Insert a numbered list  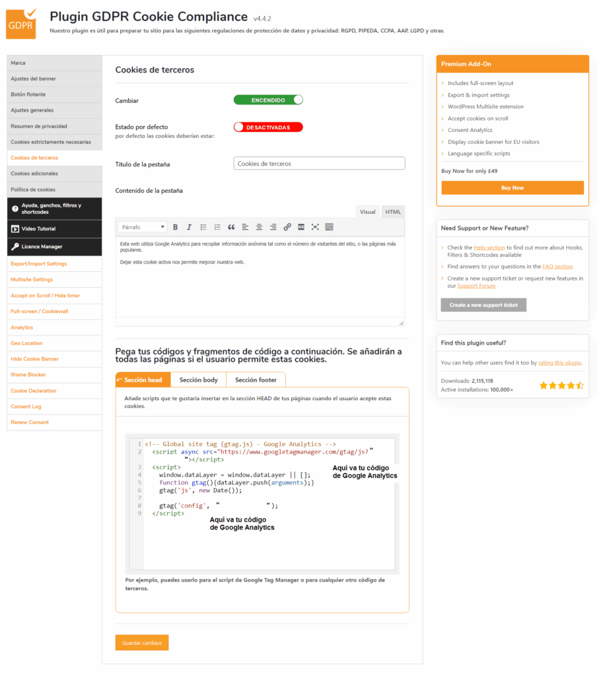coord(218,227)
